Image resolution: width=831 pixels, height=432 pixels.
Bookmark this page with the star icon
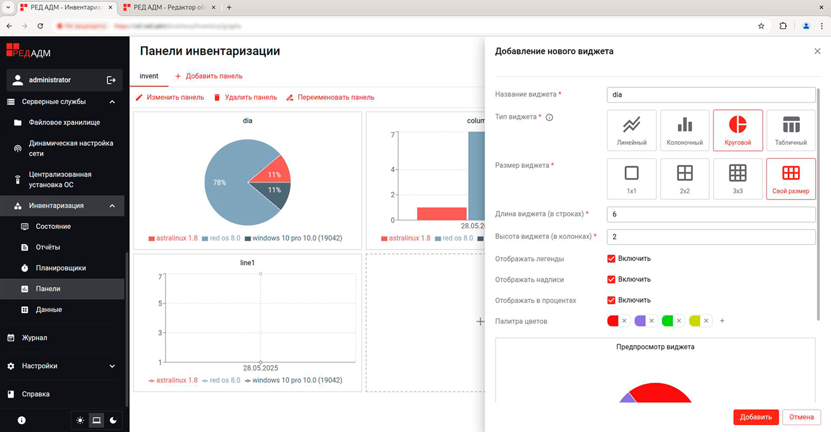pos(761,26)
